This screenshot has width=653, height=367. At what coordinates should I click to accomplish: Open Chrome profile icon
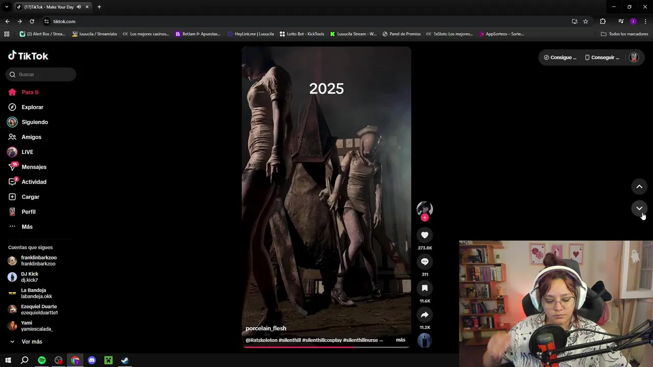coord(633,21)
